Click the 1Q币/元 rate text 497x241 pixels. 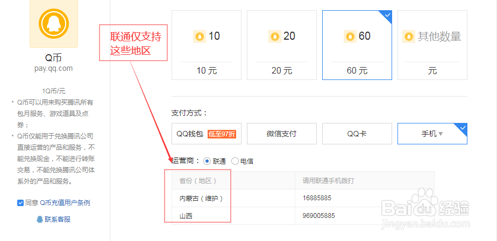point(54,91)
